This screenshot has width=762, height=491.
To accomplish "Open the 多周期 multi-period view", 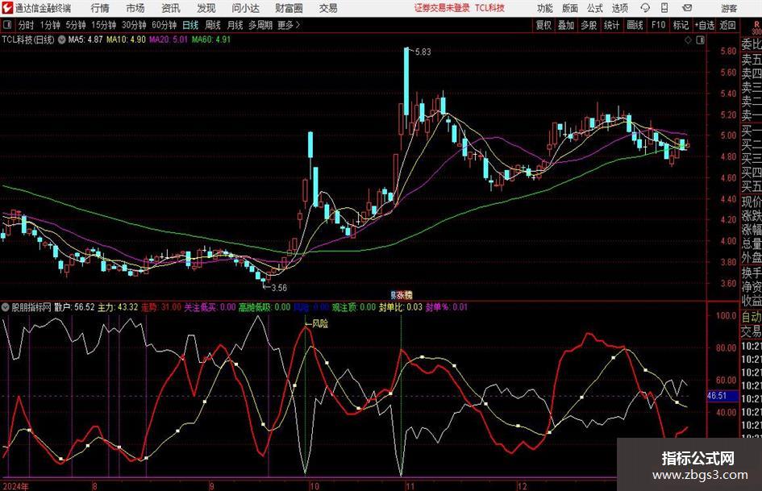I will click(260, 25).
